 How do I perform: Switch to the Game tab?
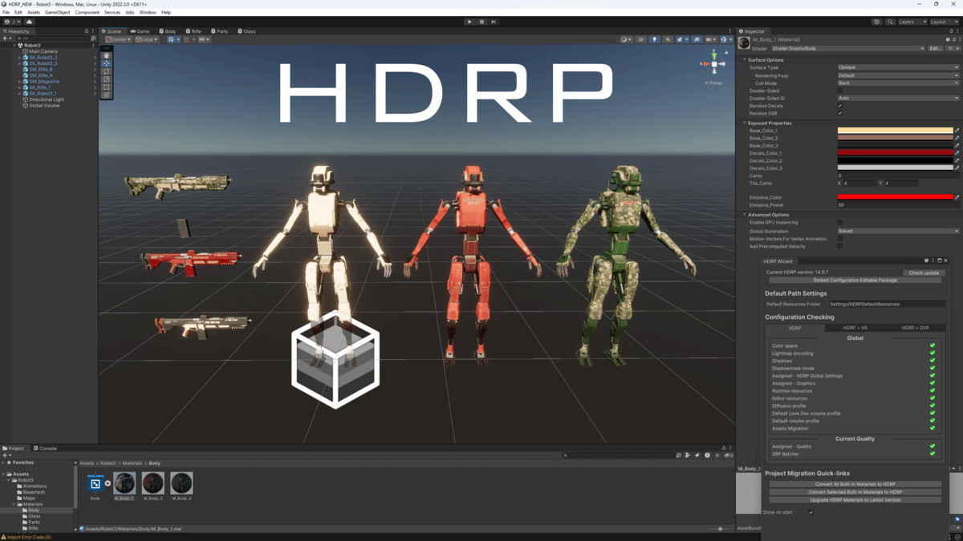pyautogui.click(x=140, y=31)
